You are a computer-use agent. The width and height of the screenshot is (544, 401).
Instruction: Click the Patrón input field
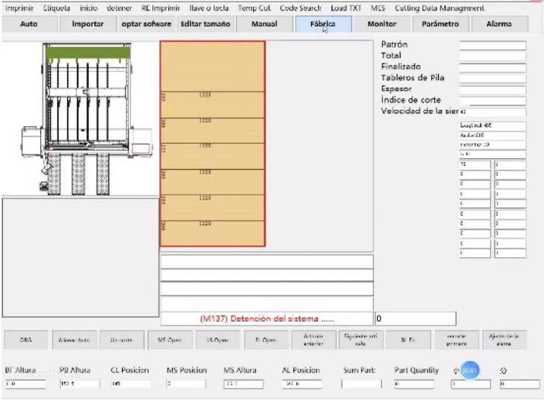click(492, 45)
